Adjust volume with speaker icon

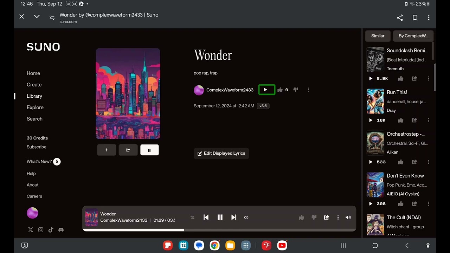click(x=348, y=218)
